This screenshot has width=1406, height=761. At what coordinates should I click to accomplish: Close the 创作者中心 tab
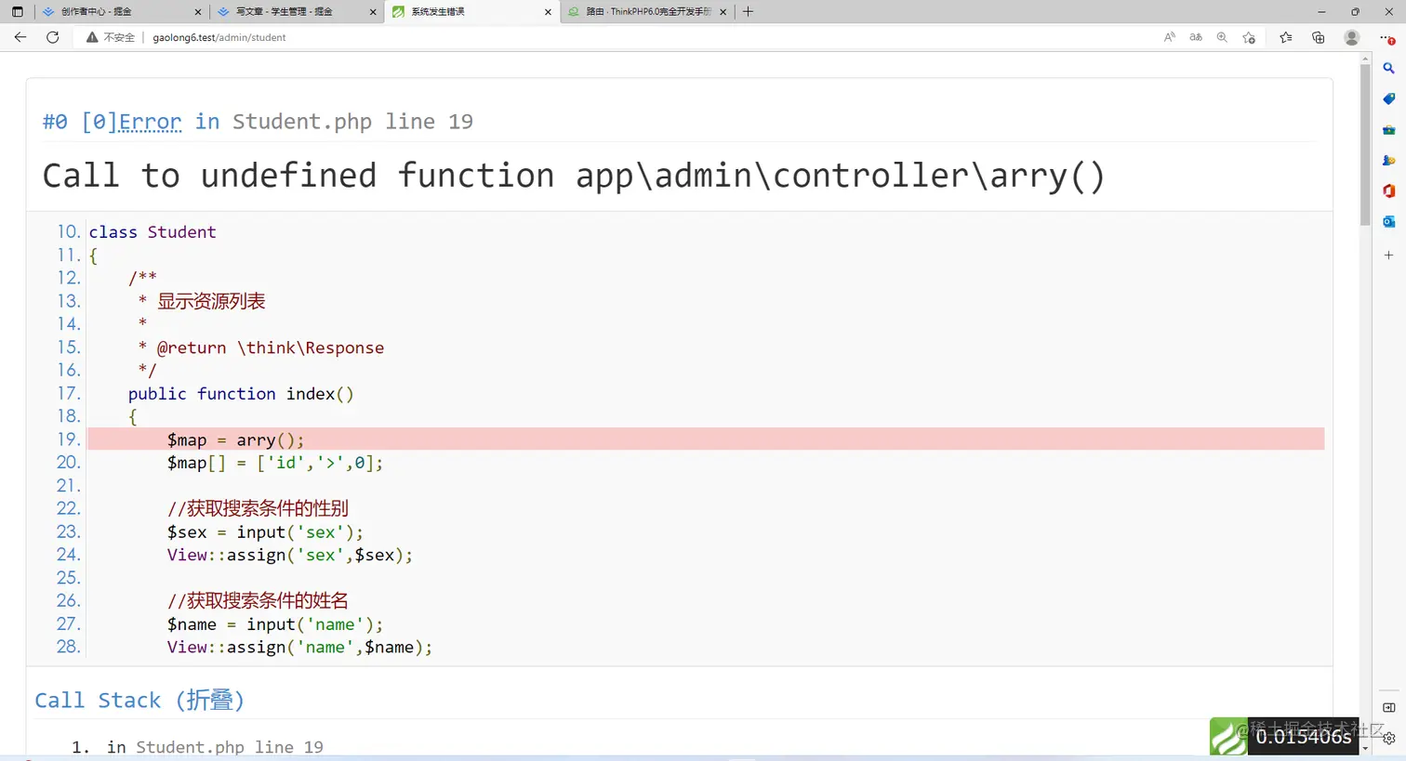(198, 12)
